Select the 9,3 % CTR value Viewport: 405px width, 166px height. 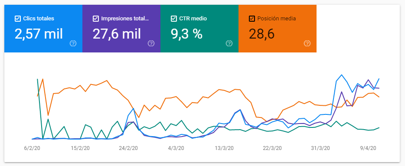coord(187,34)
